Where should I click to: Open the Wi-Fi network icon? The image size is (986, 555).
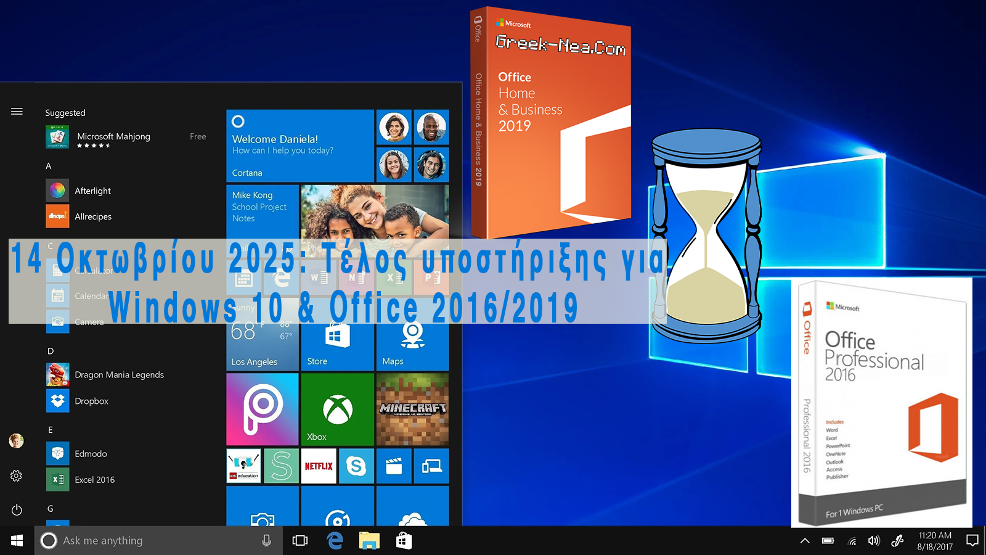[852, 541]
